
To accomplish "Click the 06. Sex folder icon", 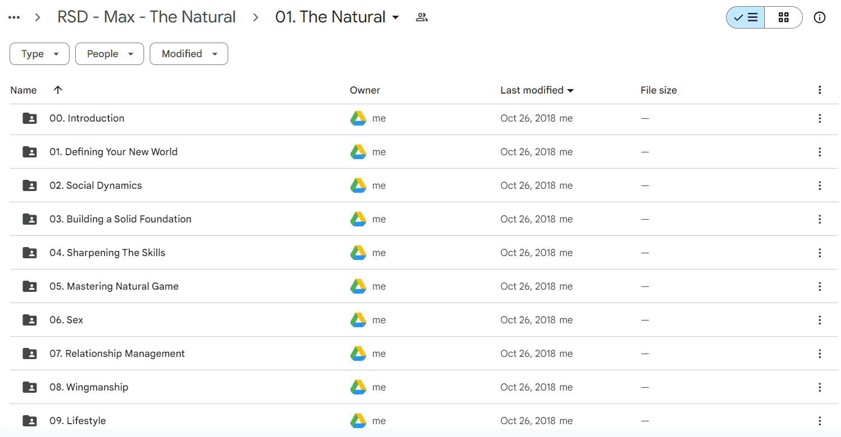I will click(x=30, y=320).
